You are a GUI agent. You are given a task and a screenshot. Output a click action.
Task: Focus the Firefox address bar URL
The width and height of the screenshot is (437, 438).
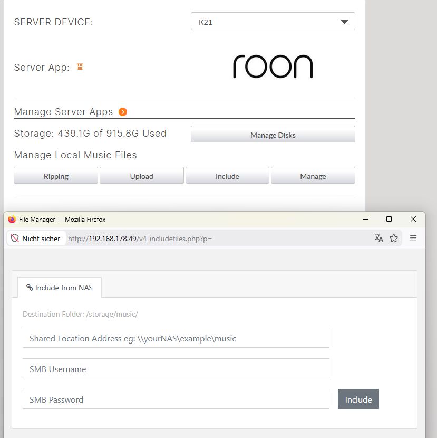tap(211, 239)
